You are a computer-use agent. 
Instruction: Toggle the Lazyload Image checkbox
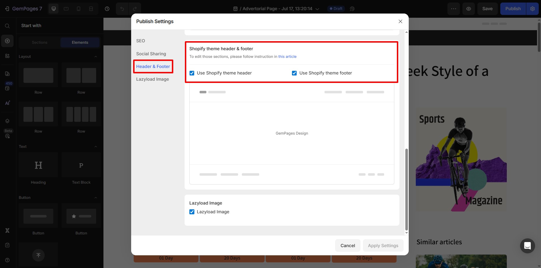(192, 212)
